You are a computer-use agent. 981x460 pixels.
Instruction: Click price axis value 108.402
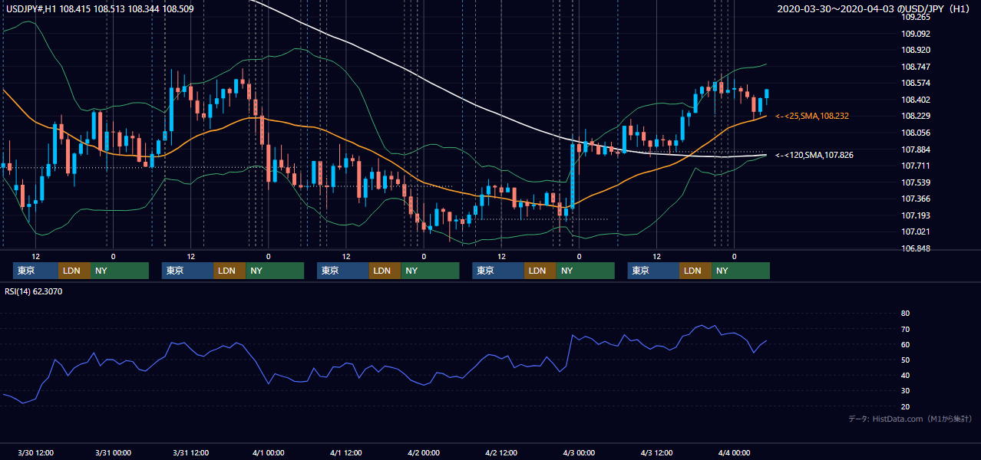(x=916, y=100)
